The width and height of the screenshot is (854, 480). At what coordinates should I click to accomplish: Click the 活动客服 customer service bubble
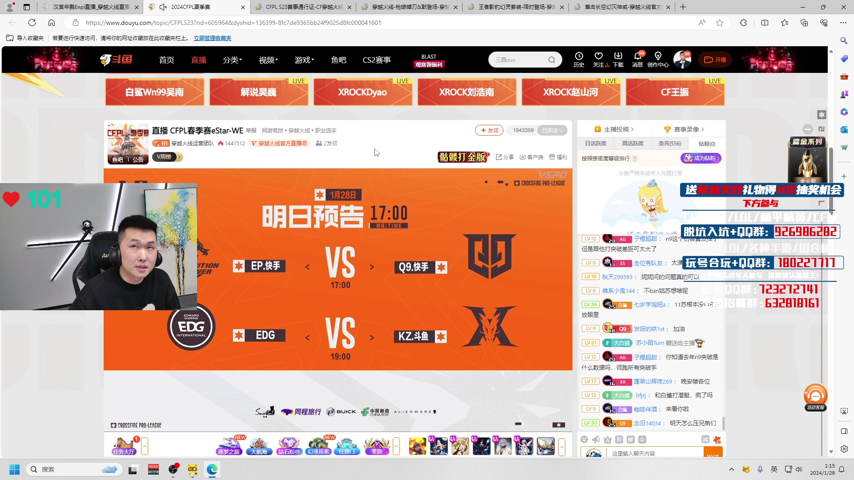(x=815, y=397)
